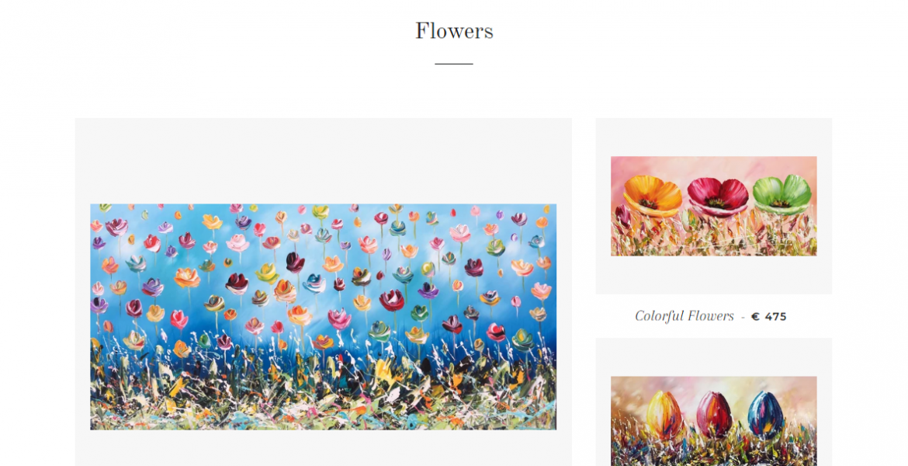Viewport: 908px width, 466px height.
Task: Click gray card margin above the tulips painting
Action: (713, 357)
